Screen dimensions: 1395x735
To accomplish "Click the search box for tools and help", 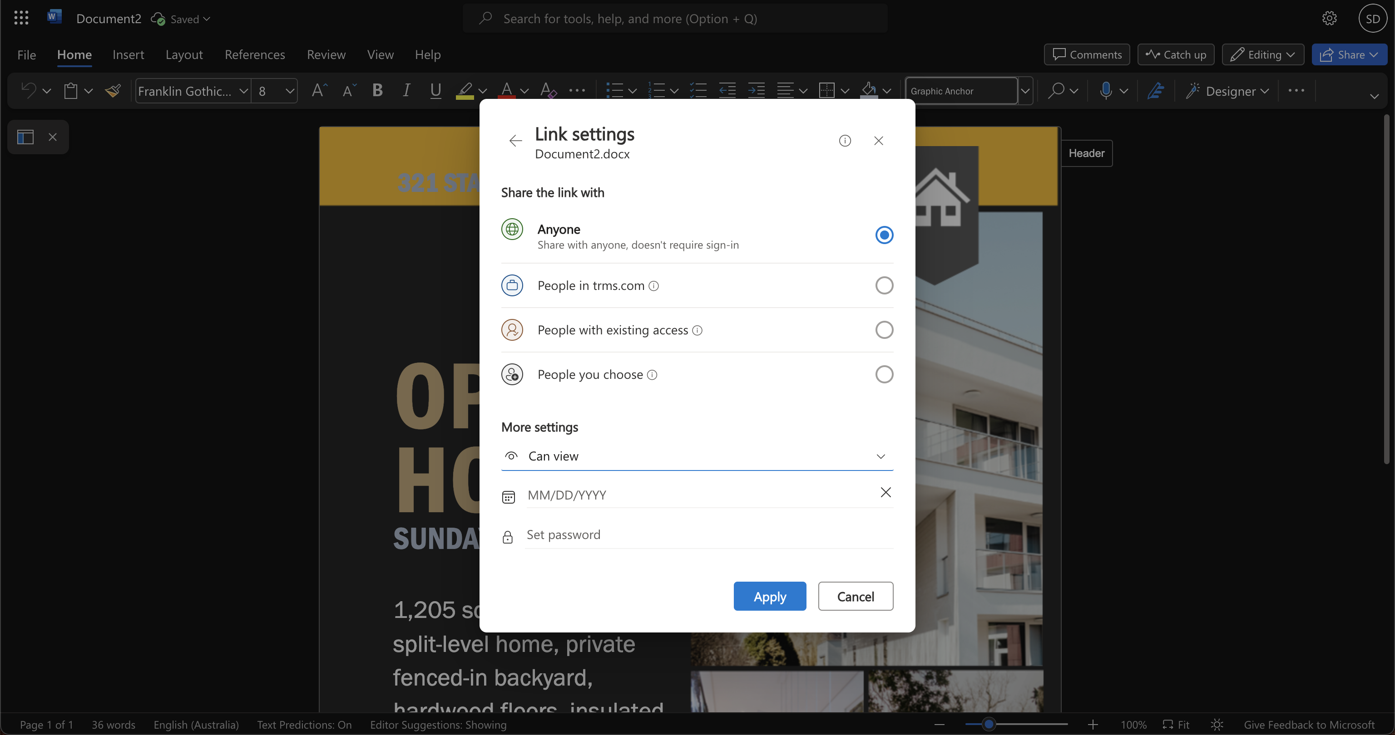I will [675, 19].
